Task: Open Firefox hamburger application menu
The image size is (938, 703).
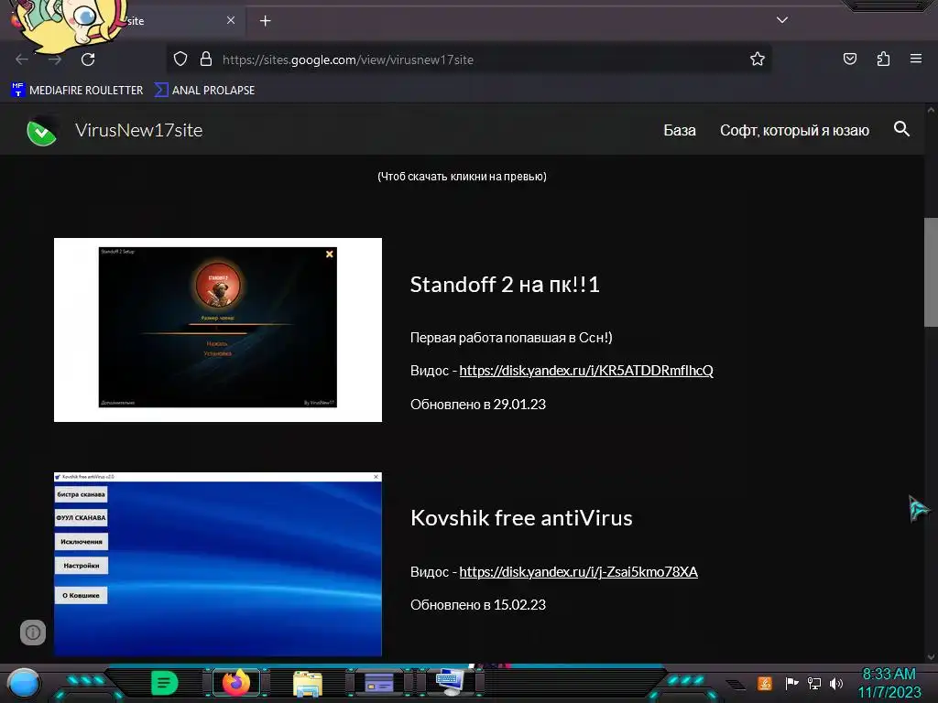Action: pos(916,59)
